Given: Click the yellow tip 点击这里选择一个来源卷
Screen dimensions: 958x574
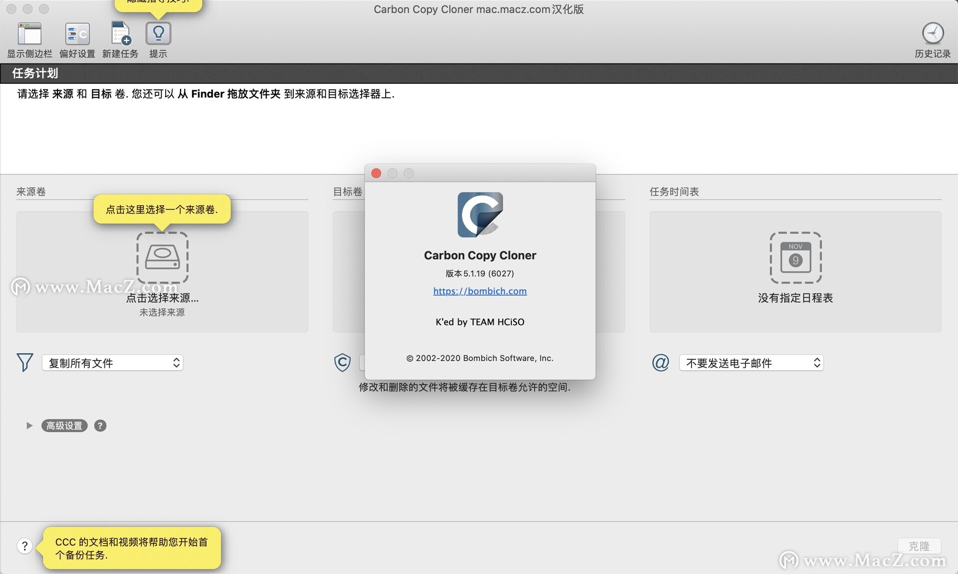Looking at the screenshot, I should pos(162,210).
